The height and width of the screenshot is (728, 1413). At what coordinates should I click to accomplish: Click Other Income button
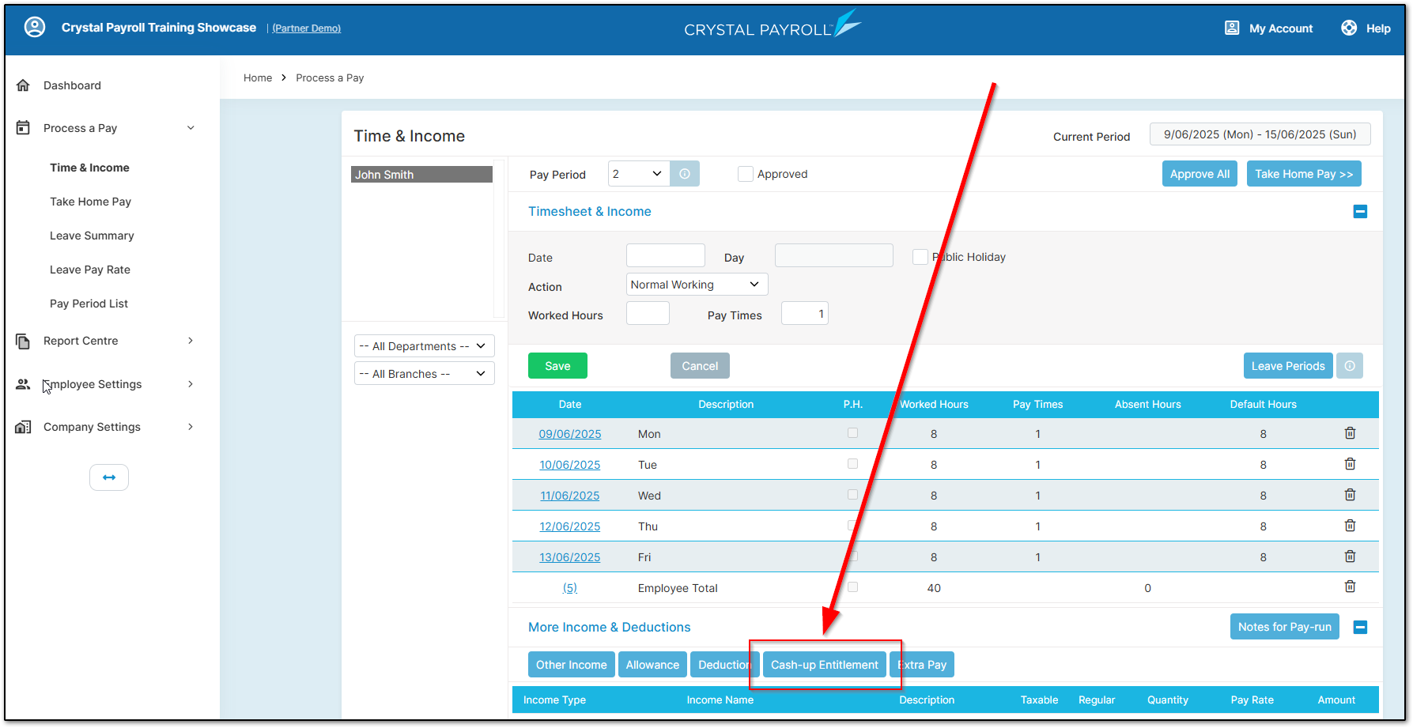(x=571, y=665)
